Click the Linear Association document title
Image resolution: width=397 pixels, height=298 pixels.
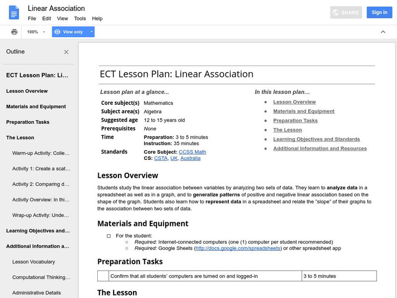tap(56, 8)
